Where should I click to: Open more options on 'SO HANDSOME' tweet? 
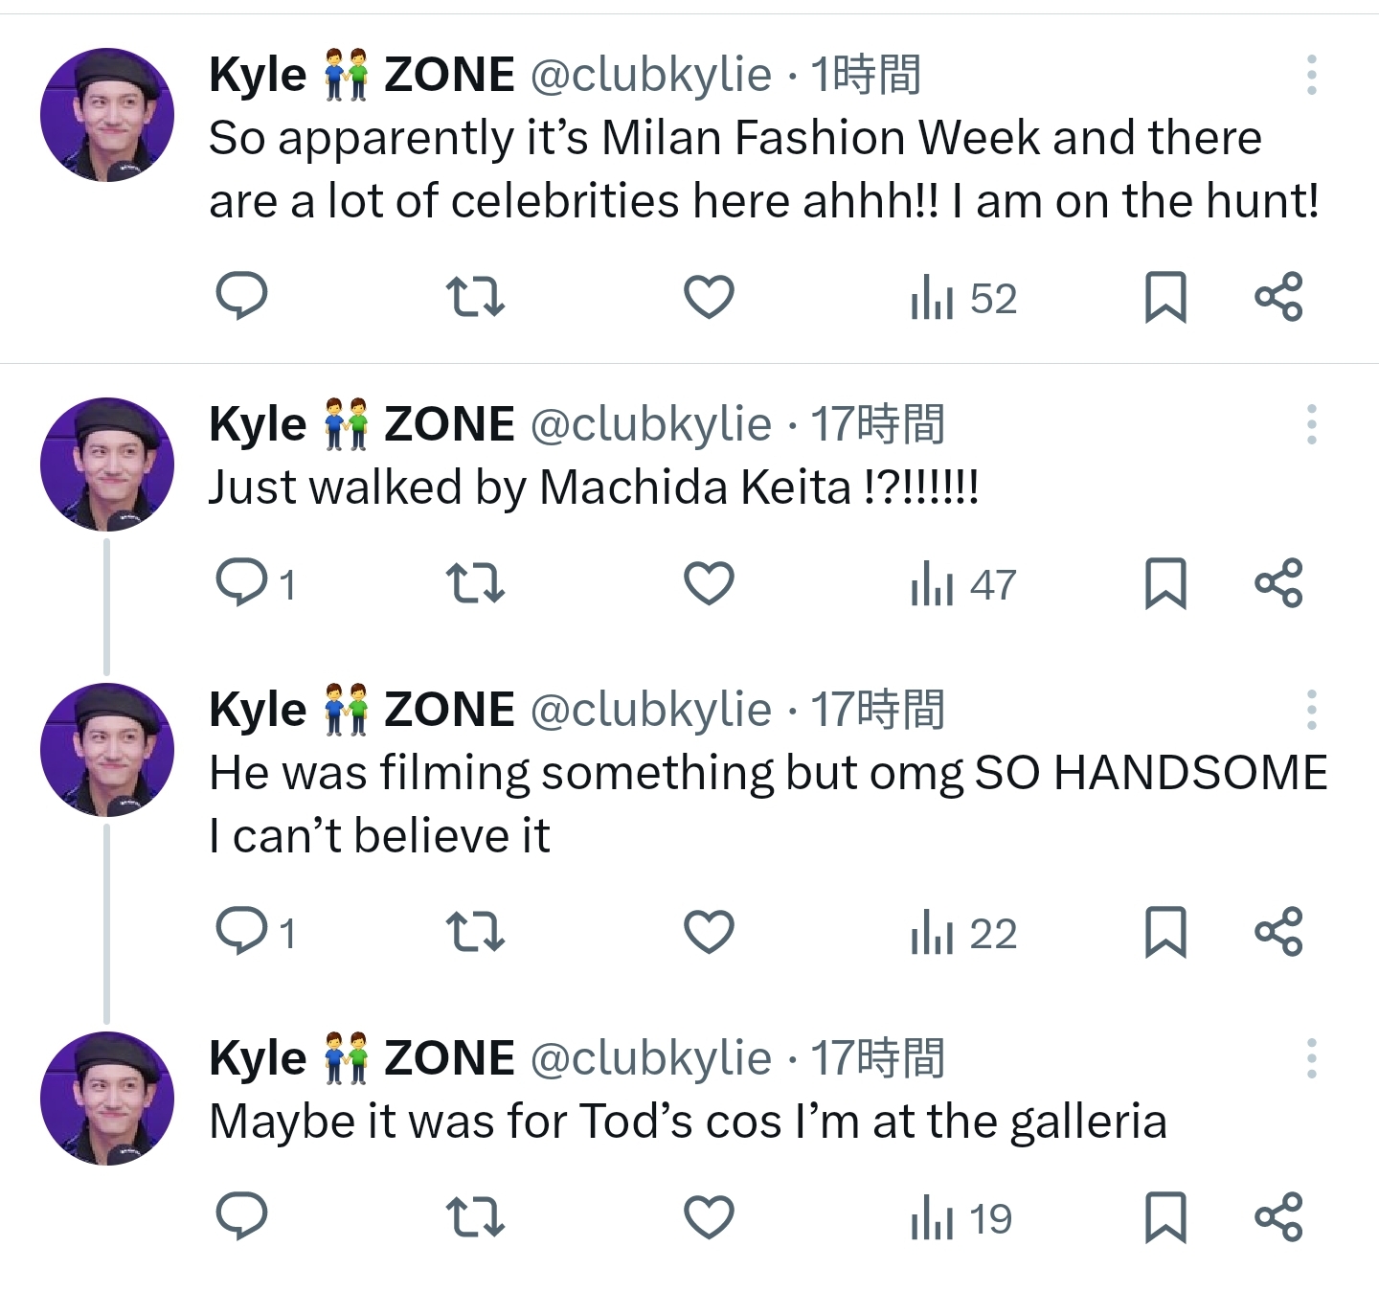pyautogui.click(x=1311, y=710)
